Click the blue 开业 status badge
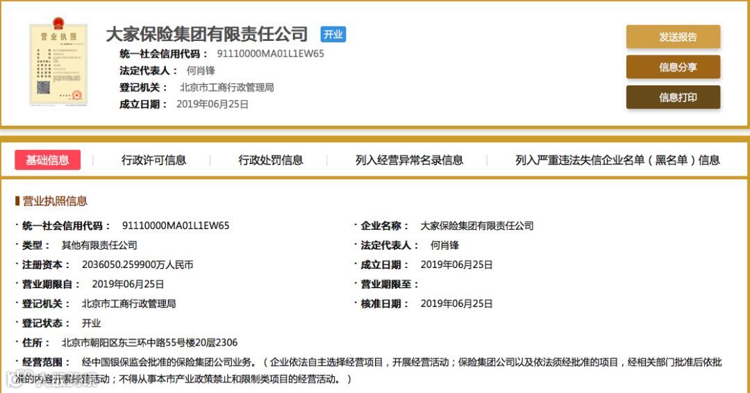Viewport: 750px width, 393px height. 333,35
